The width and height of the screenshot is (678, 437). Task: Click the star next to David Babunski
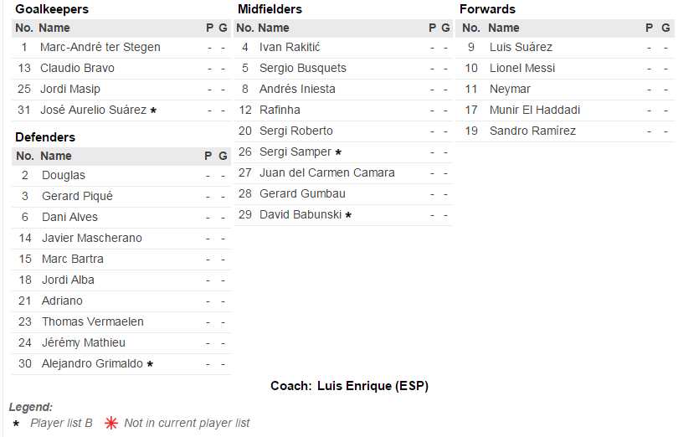pos(348,215)
